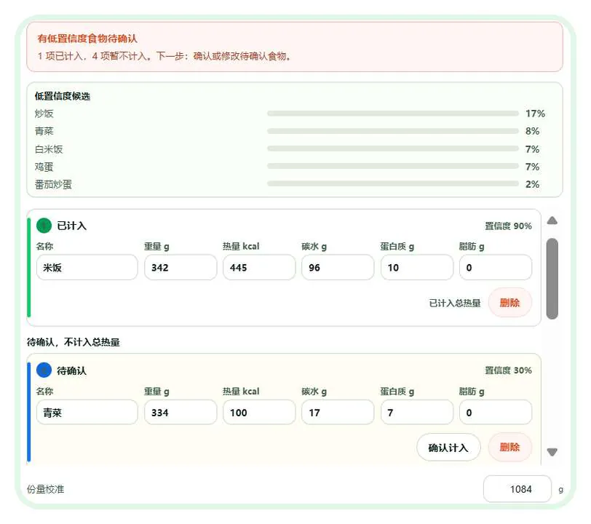Click the 份量校准 label
The width and height of the screenshot is (591, 524).
[46, 489]
